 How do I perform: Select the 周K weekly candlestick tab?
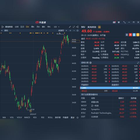33,27
